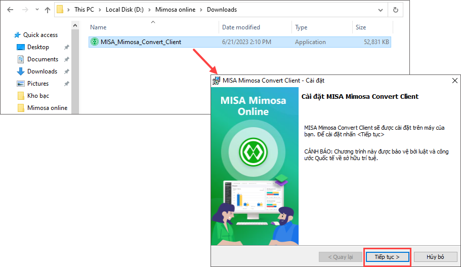Viewport: 461px width, 267px height.
Task: Click the installer title bar icon
Action: point(217,81)
